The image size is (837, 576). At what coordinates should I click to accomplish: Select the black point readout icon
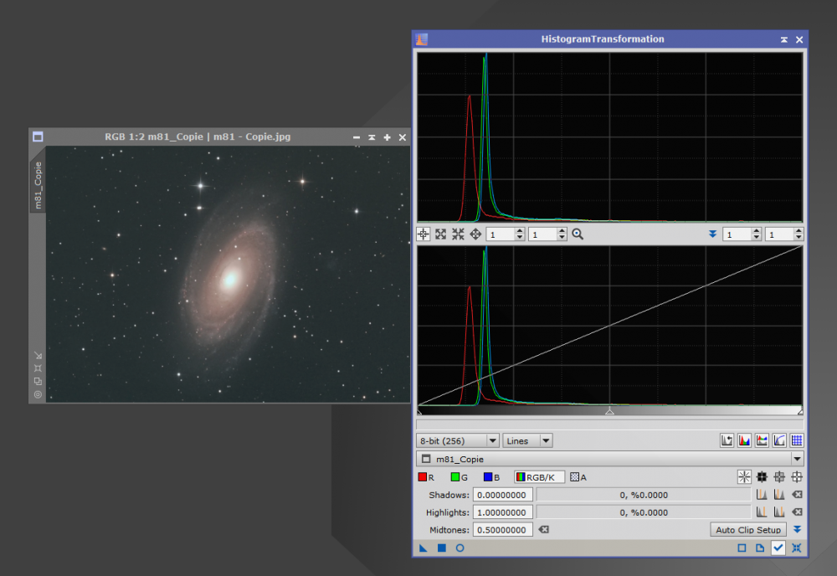762,476
